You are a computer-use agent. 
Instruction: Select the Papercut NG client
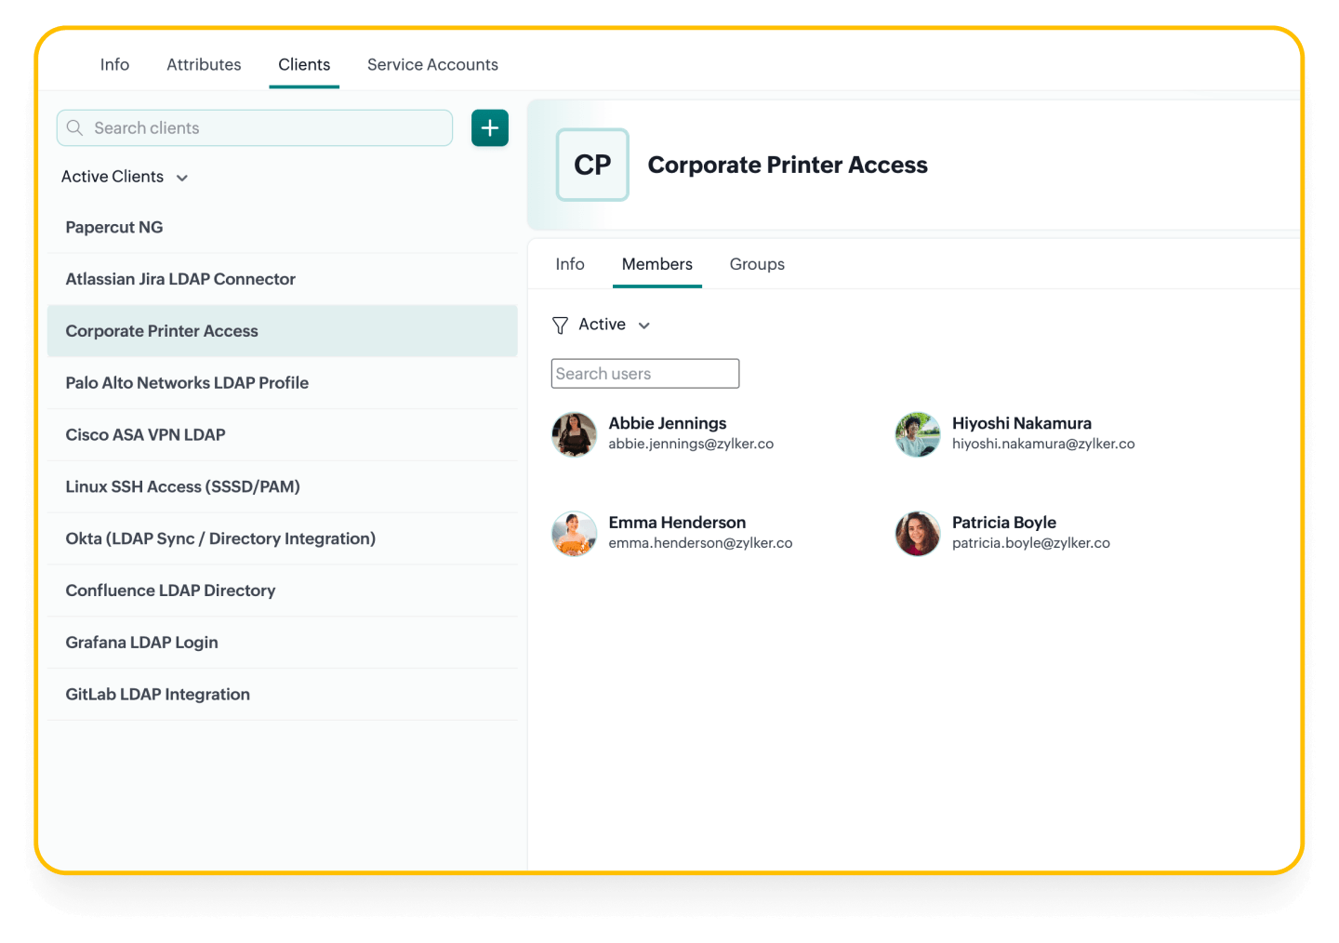(113, 227)
